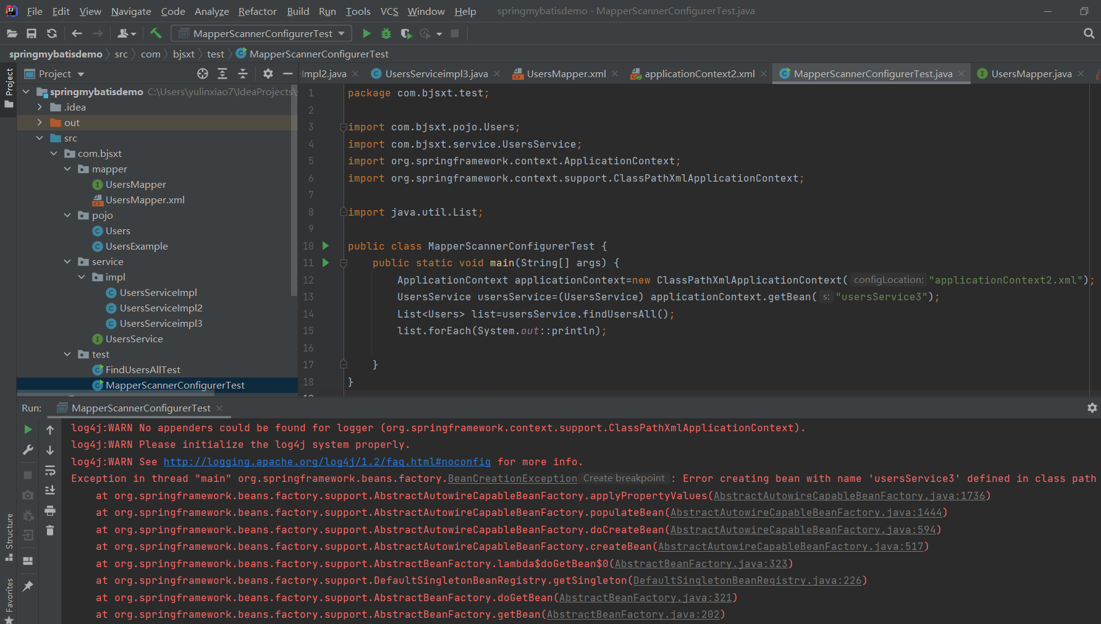This screenshot has height=624, width=1101.
Task: Clear console output with trash icon
Action: click(50, 530)
